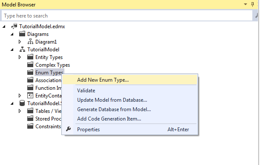Click the Type here to search field
Screen dimensions: 260x165
pyautogui.click(x=127, y=16)
